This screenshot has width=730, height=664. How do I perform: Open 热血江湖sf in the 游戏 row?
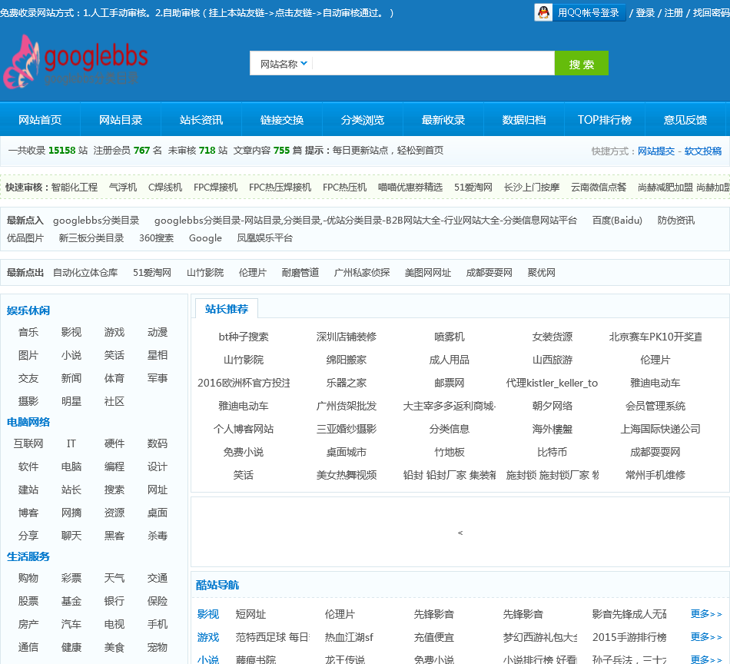coord(349,637)
